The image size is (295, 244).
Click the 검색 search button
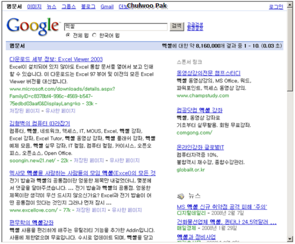tap(176, 26)
